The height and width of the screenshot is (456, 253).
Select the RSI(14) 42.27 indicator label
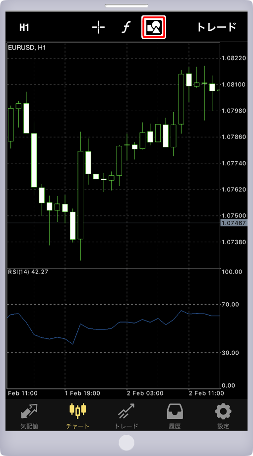[x=28, y=272]
